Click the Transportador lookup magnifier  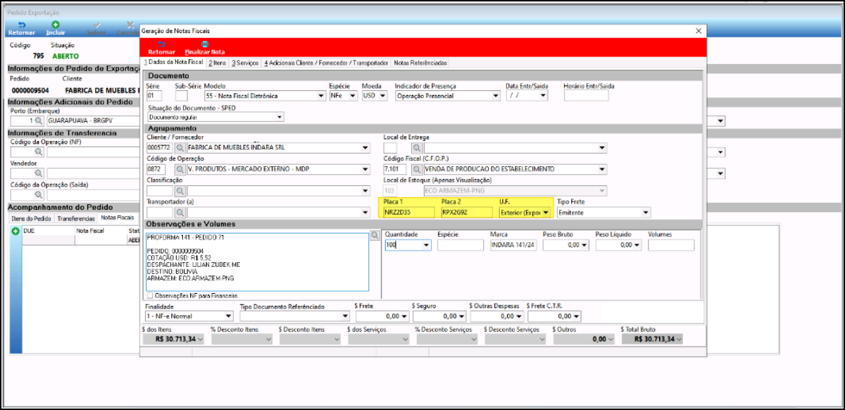(180, 212)
